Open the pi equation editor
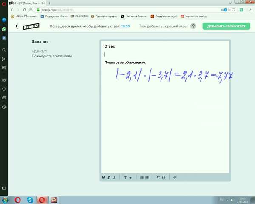 [158, 177]
